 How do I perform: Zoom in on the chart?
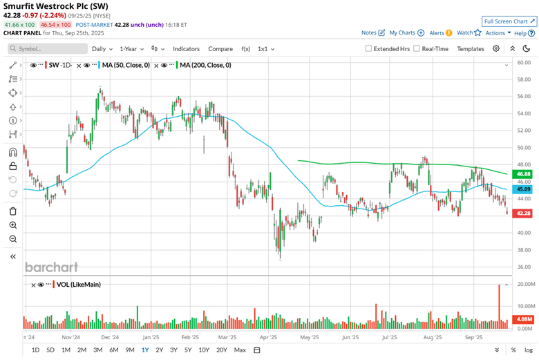[x=12, y=225]
